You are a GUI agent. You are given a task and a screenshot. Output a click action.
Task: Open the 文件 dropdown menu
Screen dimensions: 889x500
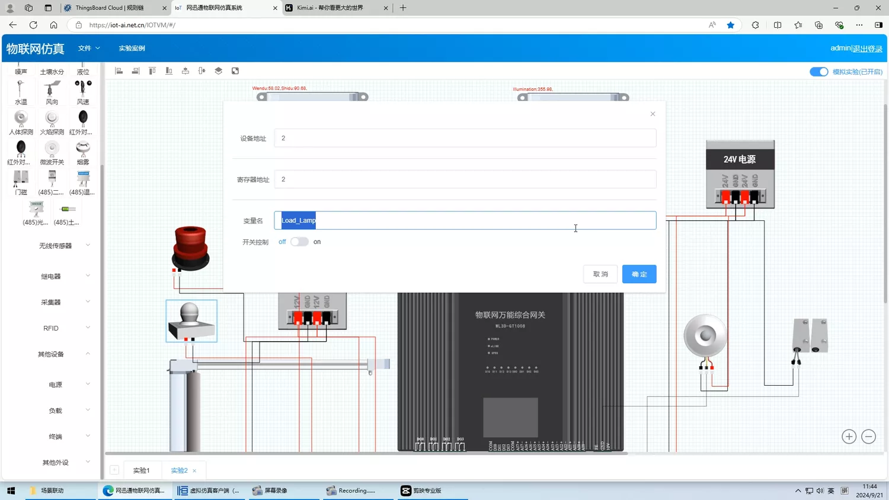89,48
